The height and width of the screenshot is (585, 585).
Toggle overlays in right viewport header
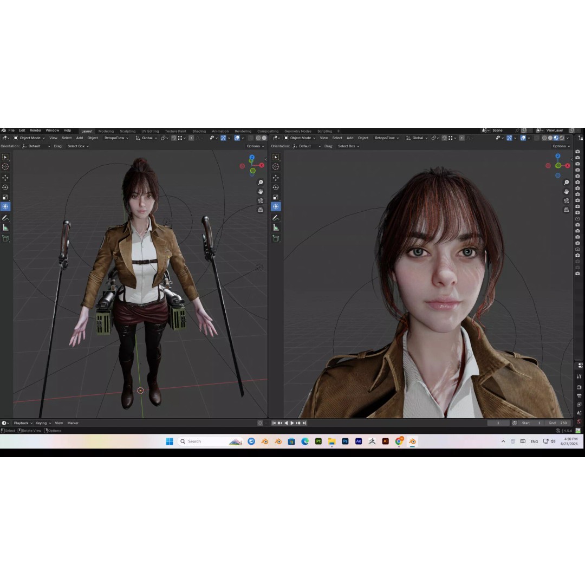pos(523,138)
